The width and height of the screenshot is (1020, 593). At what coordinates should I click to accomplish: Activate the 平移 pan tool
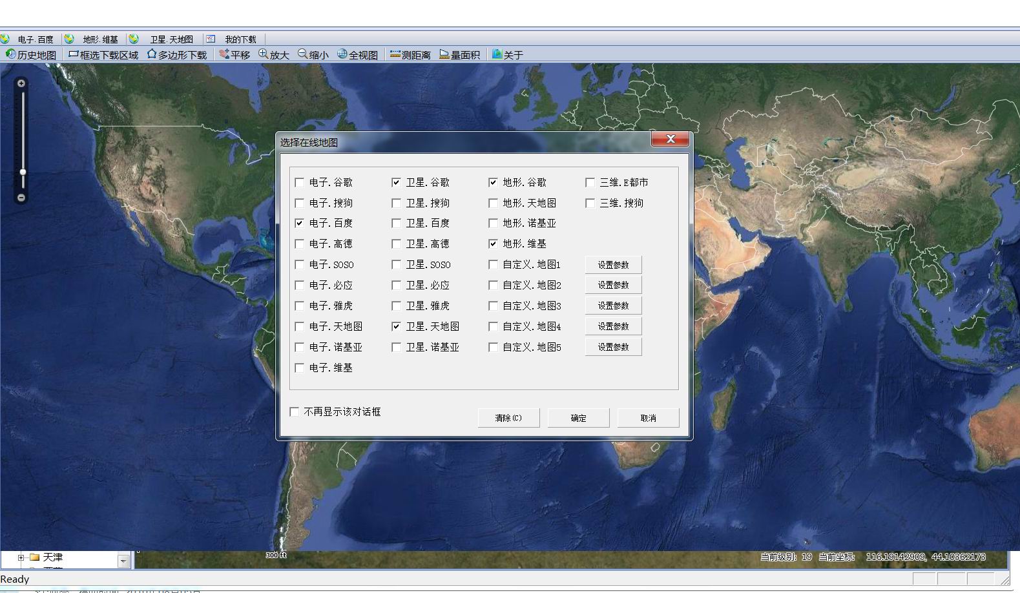[x=234, y=55]
